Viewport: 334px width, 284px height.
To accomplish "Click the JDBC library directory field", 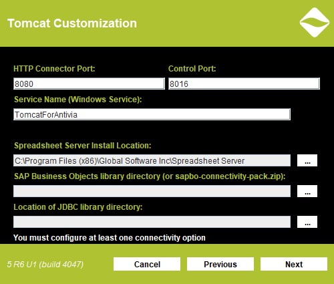I will (152, 222).
